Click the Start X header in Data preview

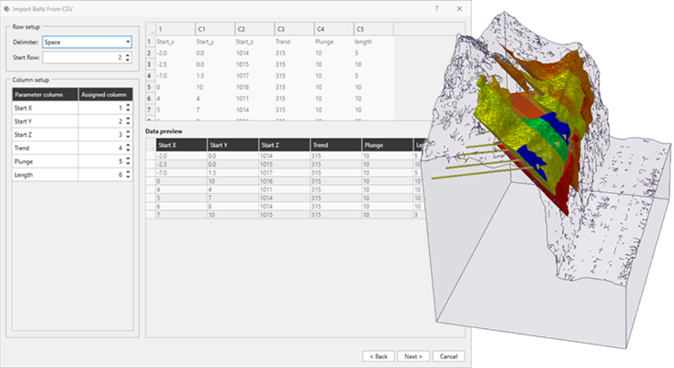(181, 145)
